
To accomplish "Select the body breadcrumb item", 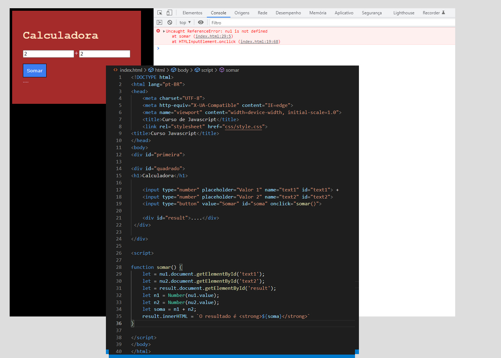I will click(x=180, y=70).
